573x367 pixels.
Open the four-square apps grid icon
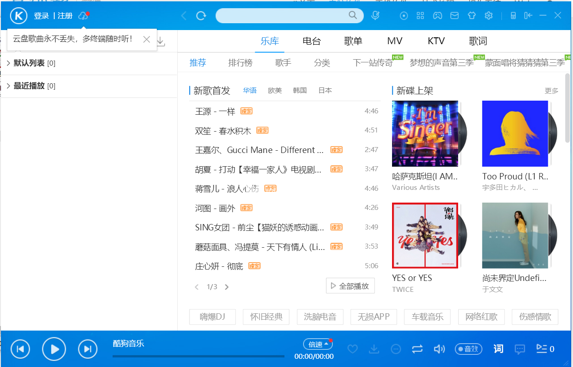click(420, 16)
